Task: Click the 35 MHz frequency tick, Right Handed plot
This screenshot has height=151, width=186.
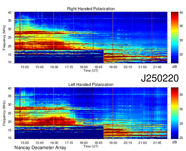Action: tap(10, 21)
